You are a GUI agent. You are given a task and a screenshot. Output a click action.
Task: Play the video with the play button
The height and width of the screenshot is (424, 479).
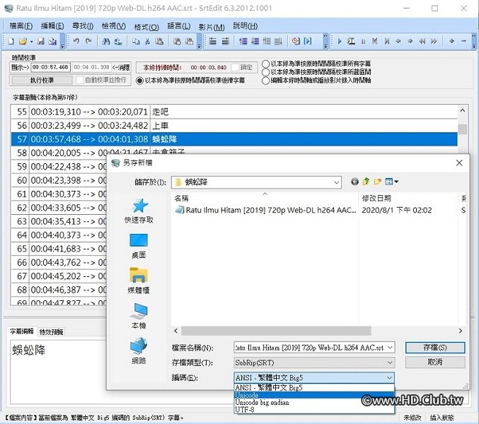tap(340, 41)
